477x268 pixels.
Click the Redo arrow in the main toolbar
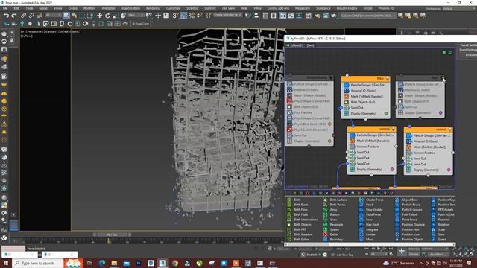point(14,16)
